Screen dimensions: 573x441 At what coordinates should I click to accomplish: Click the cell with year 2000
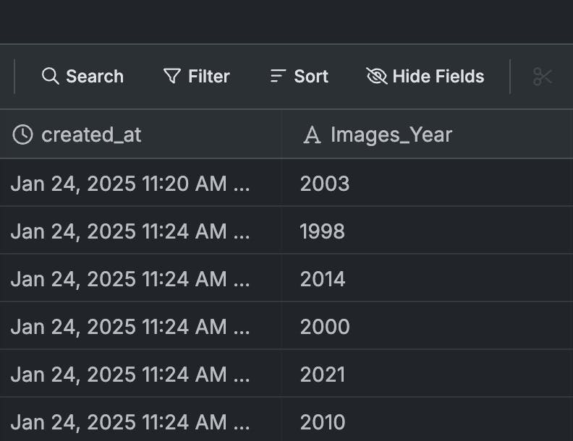(325, 327)
